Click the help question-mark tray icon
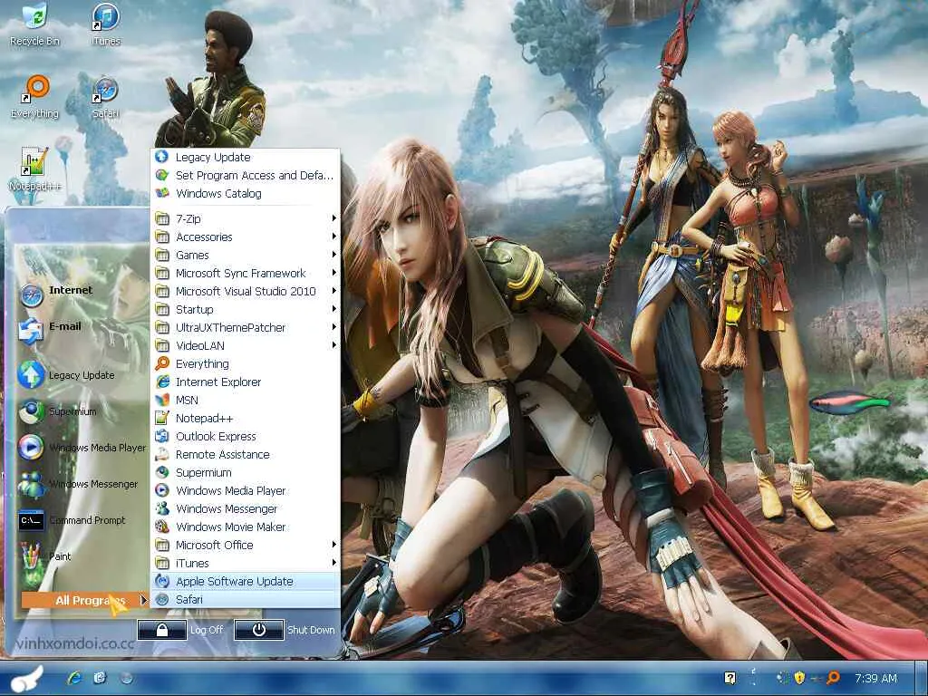This screenshot has height=696, width=928. pyautogui.click(x=730, y=678)
